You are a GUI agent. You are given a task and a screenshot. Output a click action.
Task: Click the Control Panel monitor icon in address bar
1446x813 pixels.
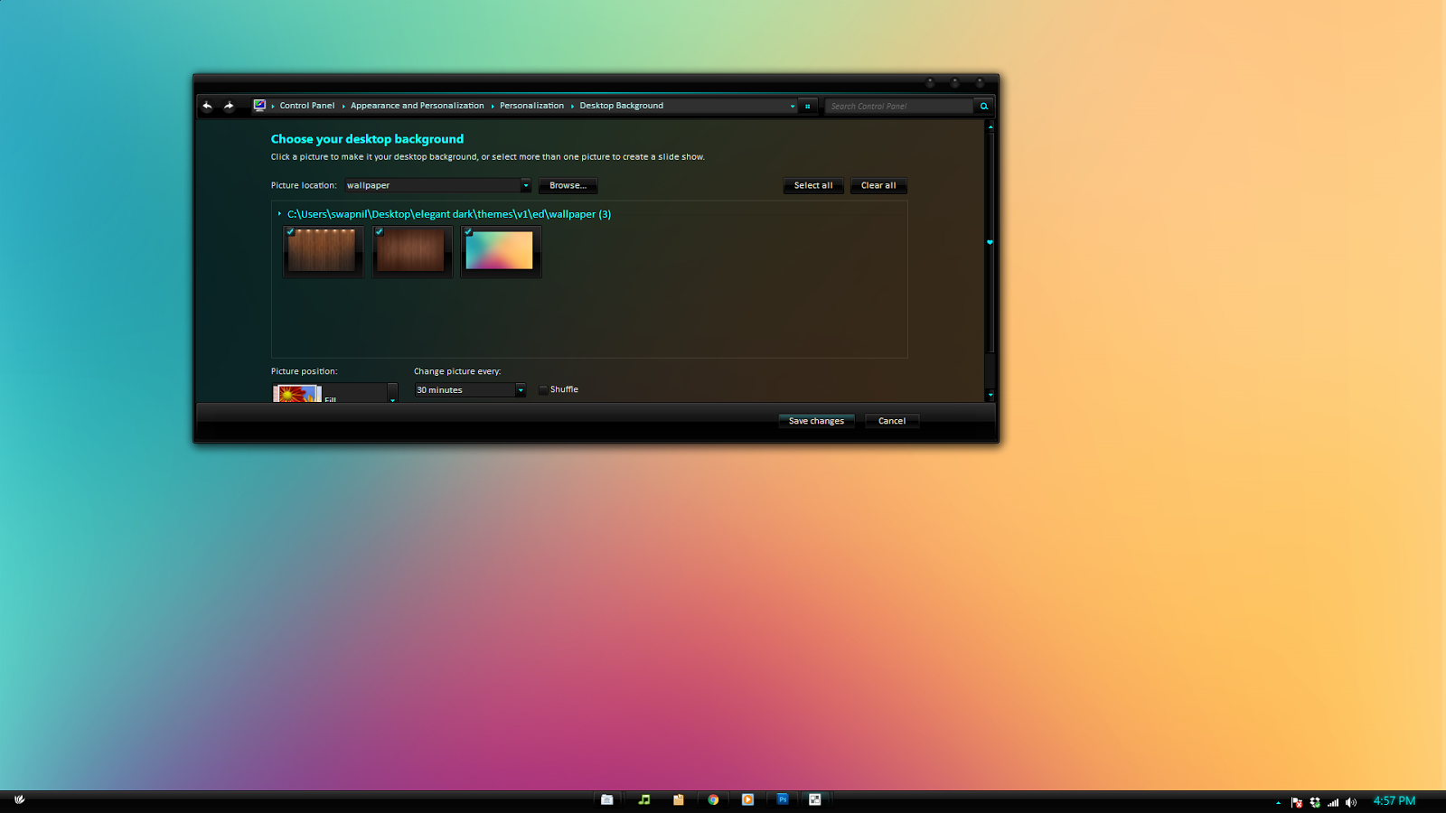coord(259,106)
